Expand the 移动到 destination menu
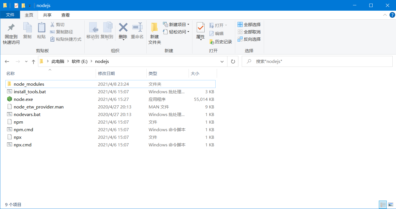 (93, 40)
